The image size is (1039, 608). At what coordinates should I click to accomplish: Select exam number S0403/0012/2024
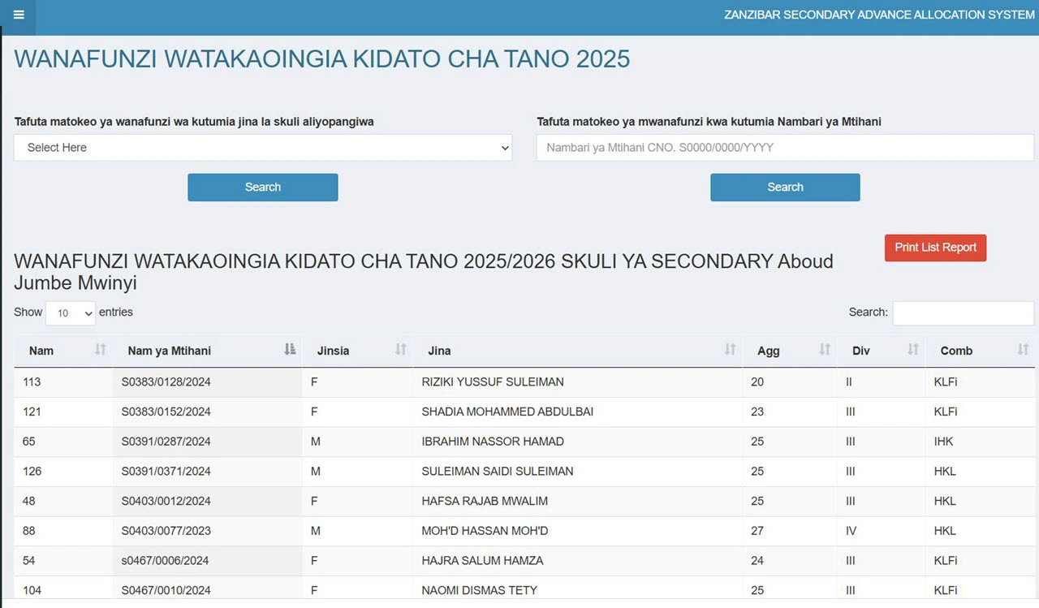click(166, 501)
